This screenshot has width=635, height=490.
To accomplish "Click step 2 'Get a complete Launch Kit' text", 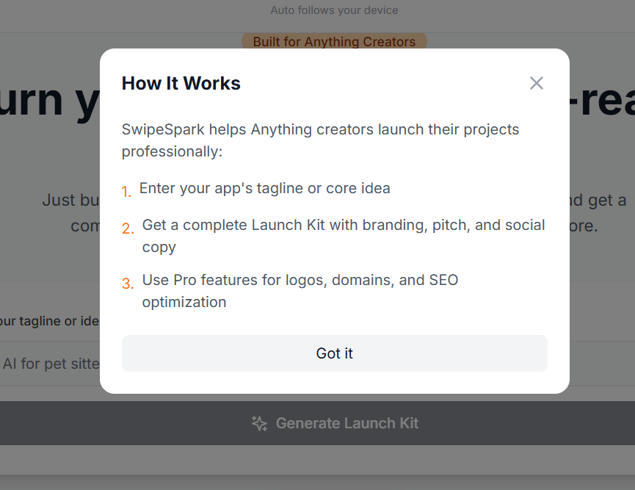I will coord(344,236).
